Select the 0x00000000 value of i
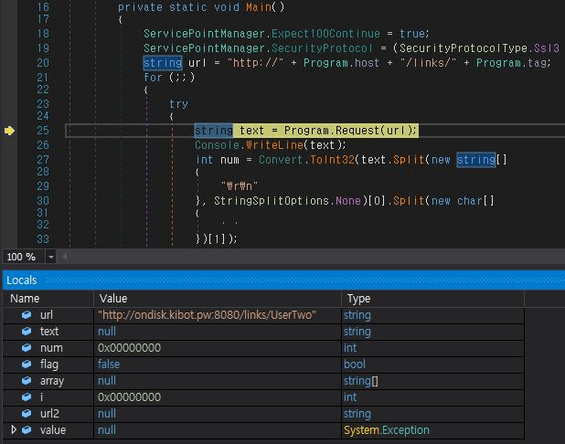The width and height of the screenshot is (565, 444). point(129,396)
